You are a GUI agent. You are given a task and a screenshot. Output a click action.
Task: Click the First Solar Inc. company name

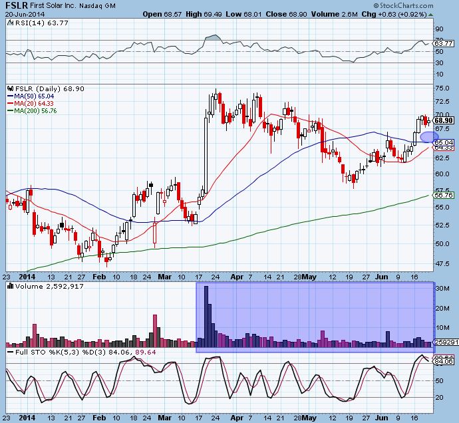point(54,5)
